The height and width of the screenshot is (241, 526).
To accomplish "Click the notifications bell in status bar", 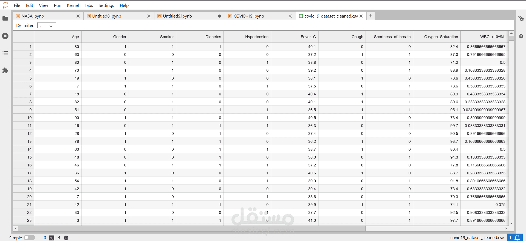I will click(x=517, y=238).
